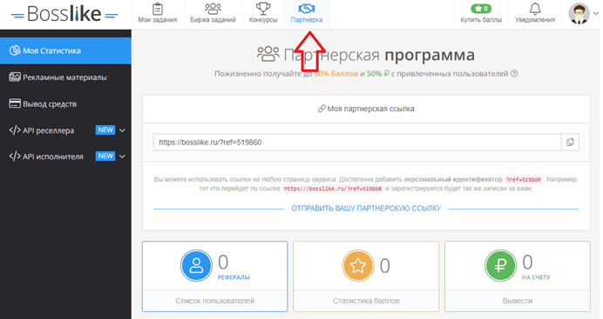Open Моя Статистика sidebar item

point(65,50)
